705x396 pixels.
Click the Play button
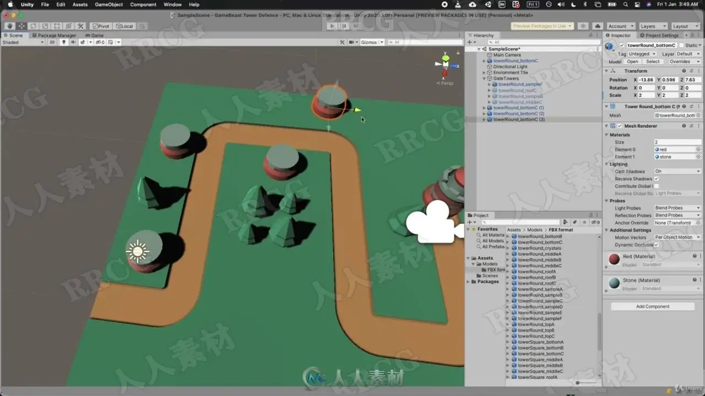click(x=332, y=26)
